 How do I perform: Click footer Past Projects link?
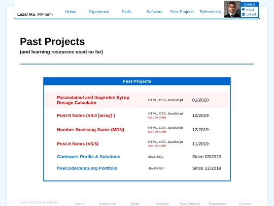(x=190, y=204)
